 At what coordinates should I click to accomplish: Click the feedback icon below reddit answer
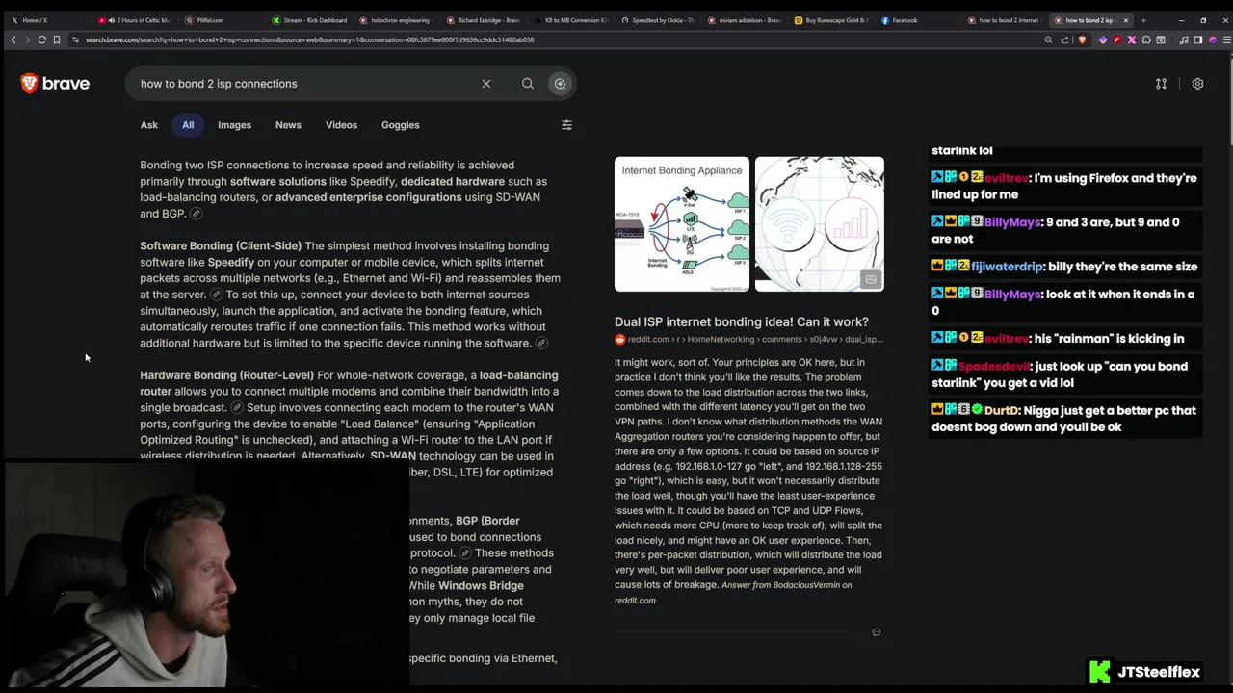point(876,632)
